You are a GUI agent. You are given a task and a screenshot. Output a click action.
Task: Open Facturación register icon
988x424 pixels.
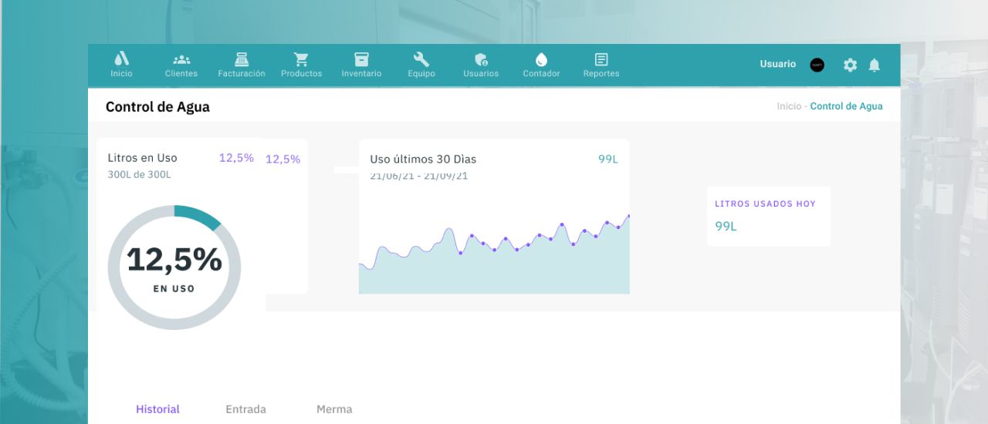pyautogui.click(x=242, y=60)
